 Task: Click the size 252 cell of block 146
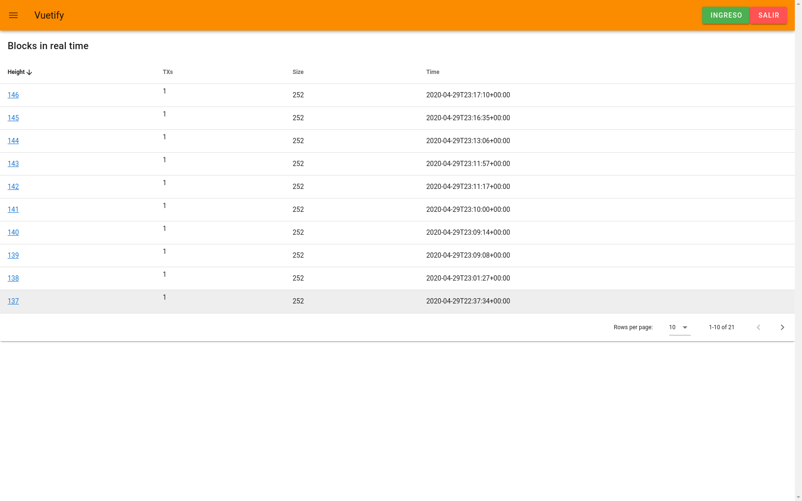pyautogui.click(x=298, y=95)
